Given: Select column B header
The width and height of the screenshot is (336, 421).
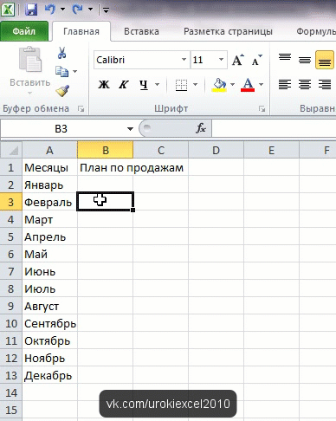Looking at the screenshot, I should point(106,150).
